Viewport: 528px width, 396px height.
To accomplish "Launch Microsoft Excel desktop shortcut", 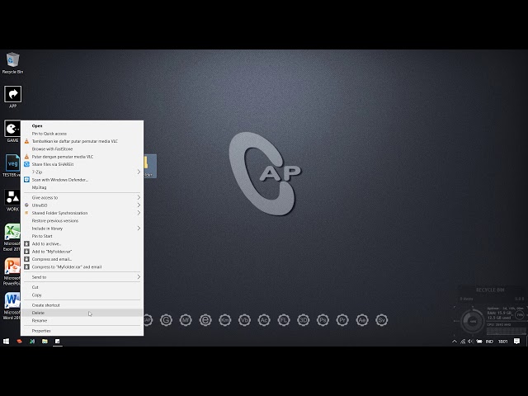I will coord(12,238).
